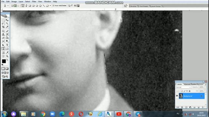Open the File menu
The image size is (209, 117).
(x=3, y=2)
